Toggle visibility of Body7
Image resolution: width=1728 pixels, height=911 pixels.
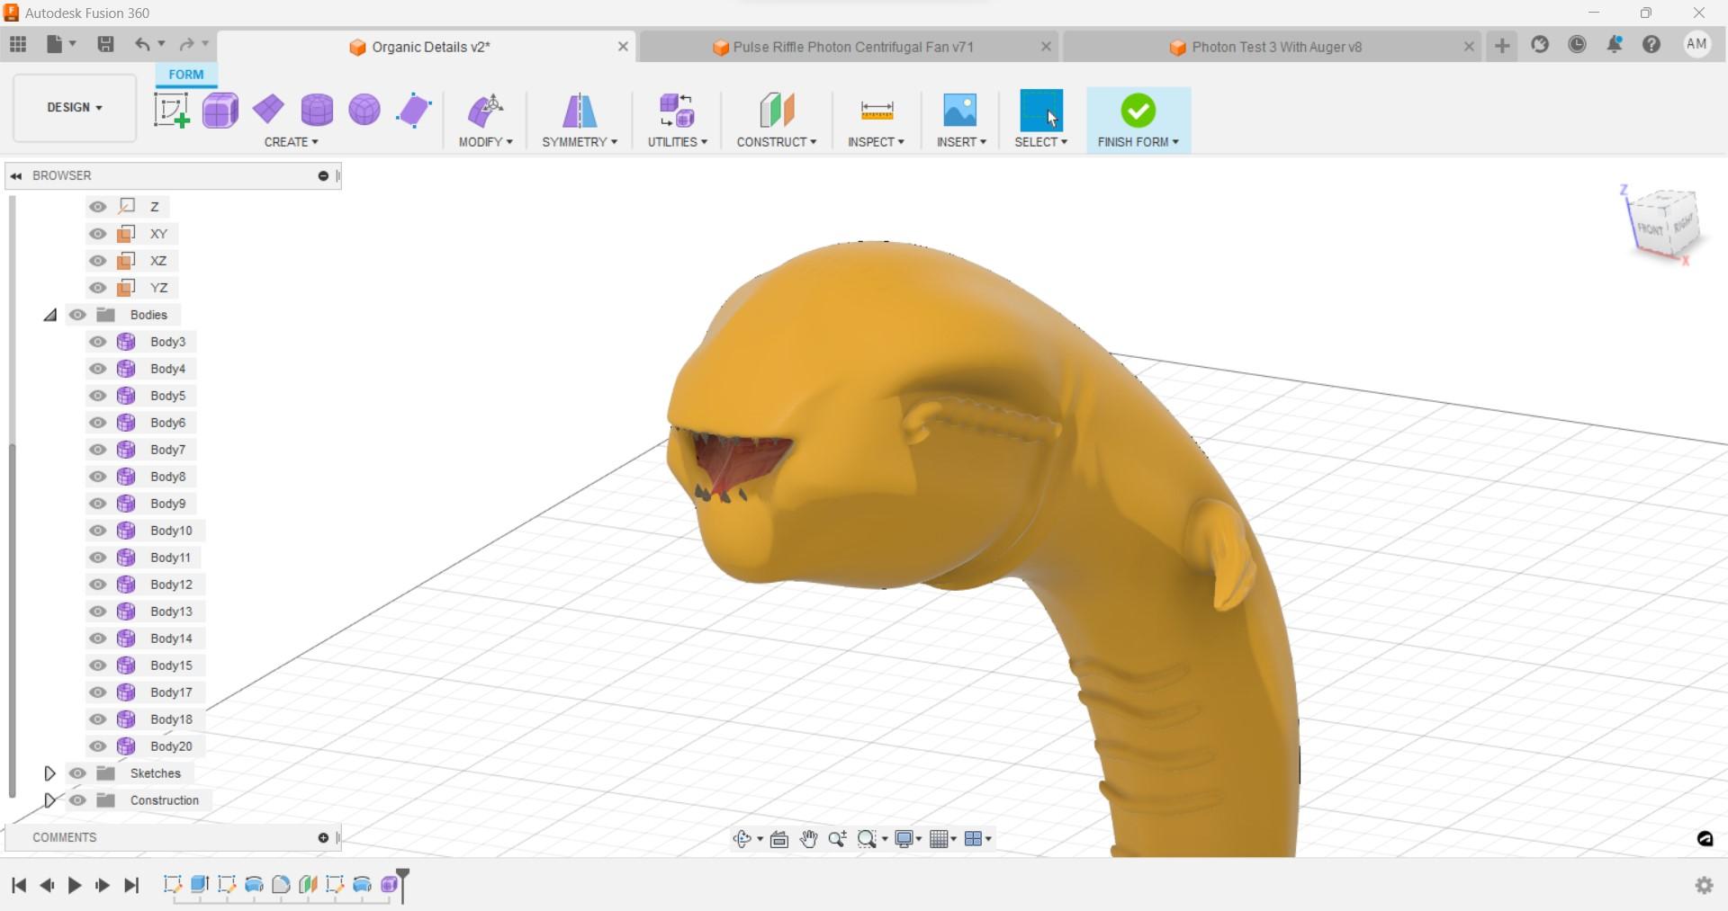tap(98, 450)
